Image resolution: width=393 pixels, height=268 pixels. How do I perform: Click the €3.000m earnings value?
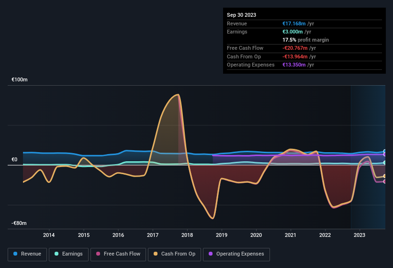coord(292,32)
